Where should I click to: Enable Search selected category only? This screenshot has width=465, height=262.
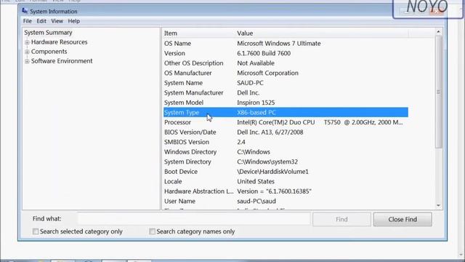click(x=36, y=231)
